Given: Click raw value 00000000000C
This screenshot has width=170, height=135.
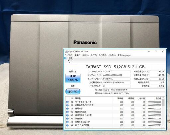Looking at the screenshot, I should point(155,112).
